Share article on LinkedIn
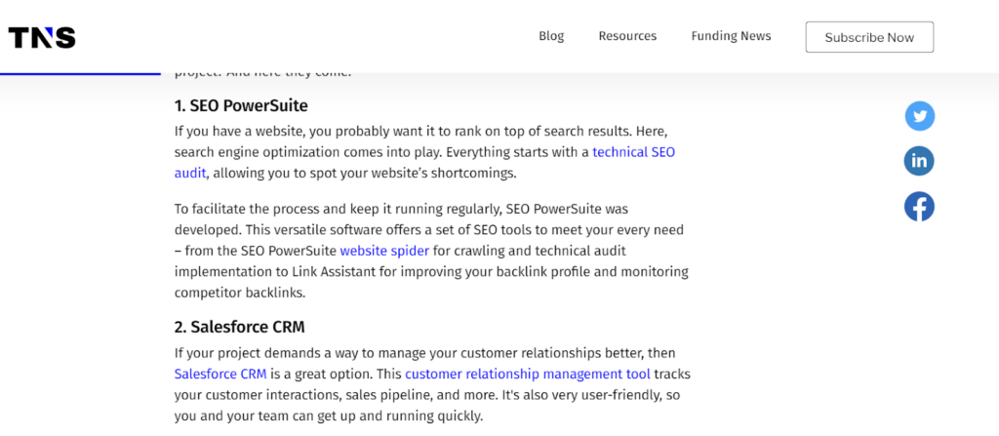The height and width of the screenshot is (436, 999). (919, 161)
